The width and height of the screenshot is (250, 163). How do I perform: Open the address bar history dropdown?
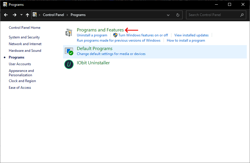pyautogui.click(x=168, y=15)
